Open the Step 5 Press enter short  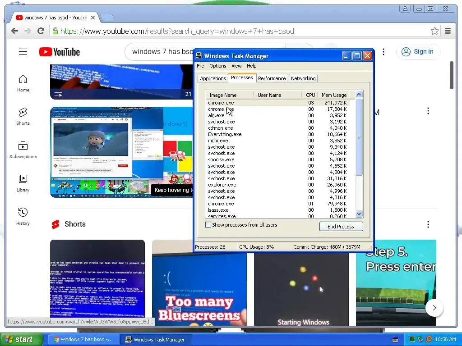click(x=396, y=283)
